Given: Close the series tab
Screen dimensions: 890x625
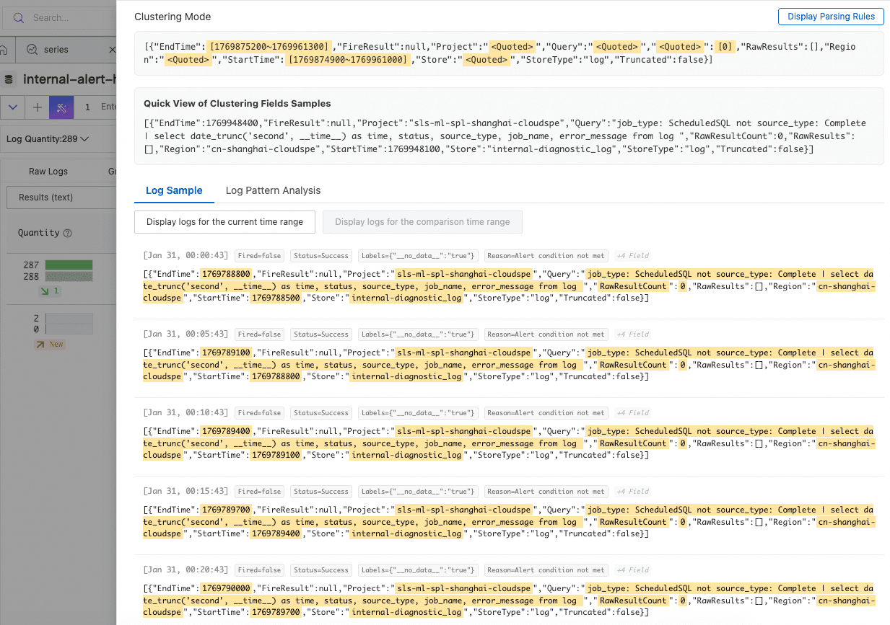Looking at the screenshot, I should tap(112, 50).
